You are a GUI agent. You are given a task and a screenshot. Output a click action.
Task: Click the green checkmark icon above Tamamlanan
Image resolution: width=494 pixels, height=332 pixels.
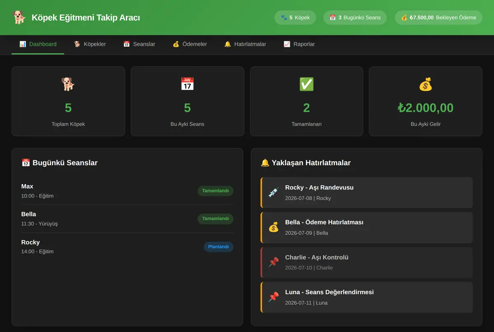tap(307, 84)
